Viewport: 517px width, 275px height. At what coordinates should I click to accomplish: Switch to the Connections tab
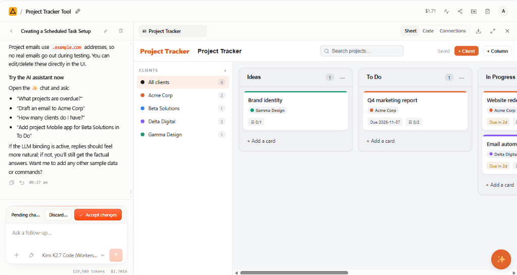(x=452, y=31)
